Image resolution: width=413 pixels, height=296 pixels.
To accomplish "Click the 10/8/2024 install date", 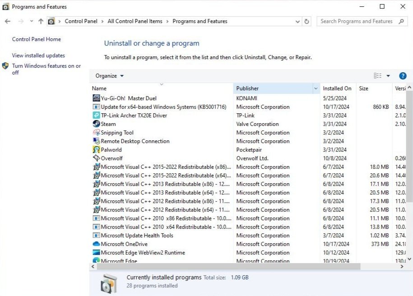I will [x=334, y=158].
